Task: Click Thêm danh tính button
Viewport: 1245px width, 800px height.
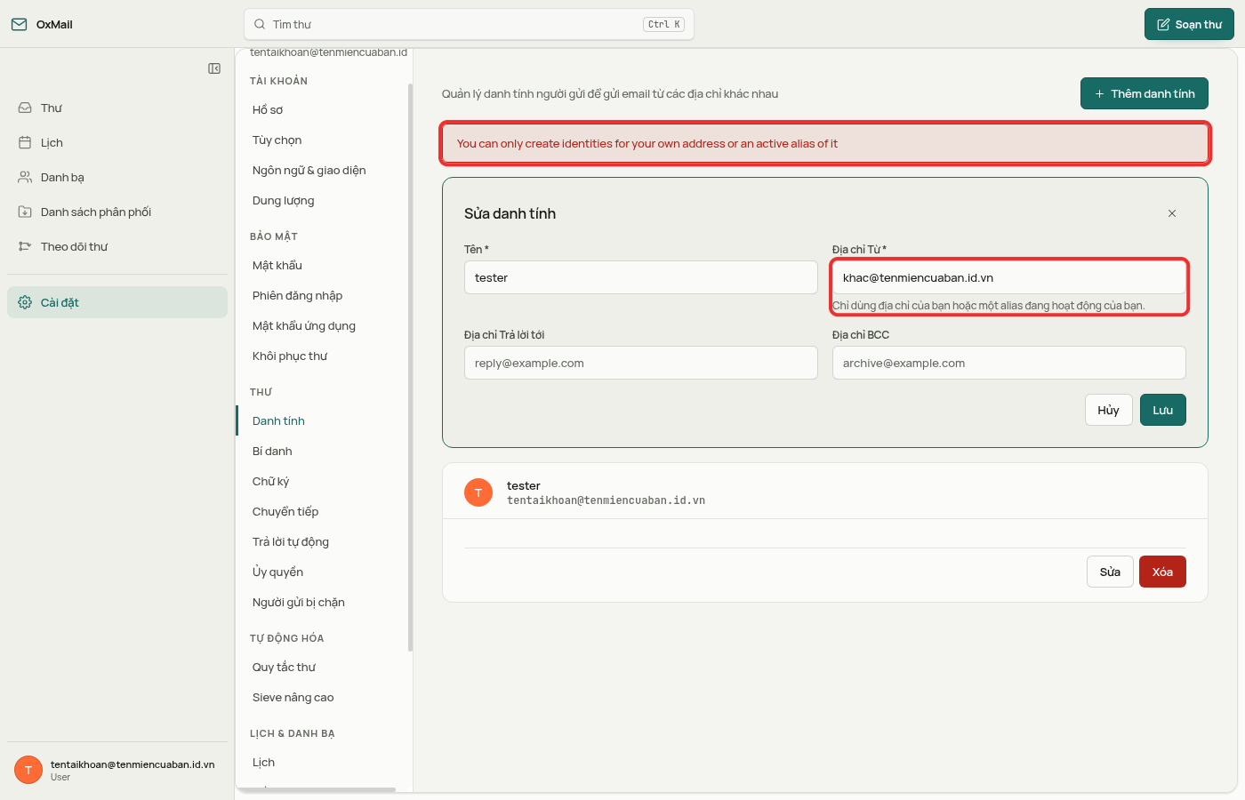Action: pos(1145,93)
